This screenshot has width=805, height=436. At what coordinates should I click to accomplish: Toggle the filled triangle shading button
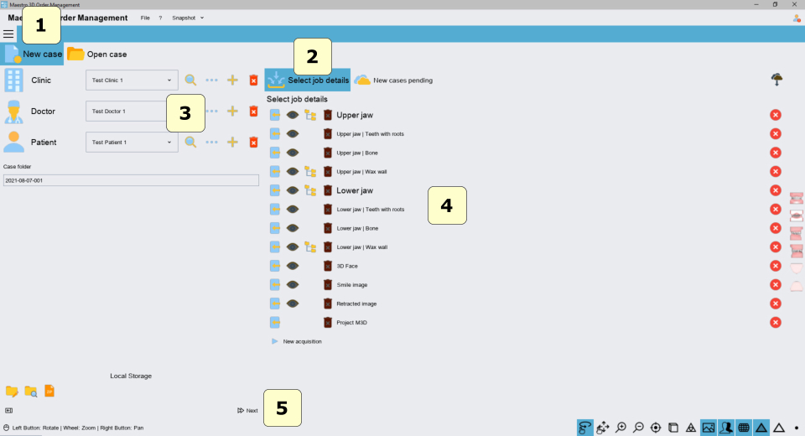coord(761,428)
